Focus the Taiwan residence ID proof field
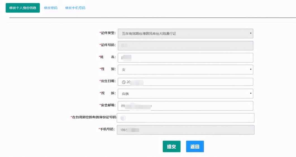The width and height of the screenshot is (296, 157). tap(185, 118)
